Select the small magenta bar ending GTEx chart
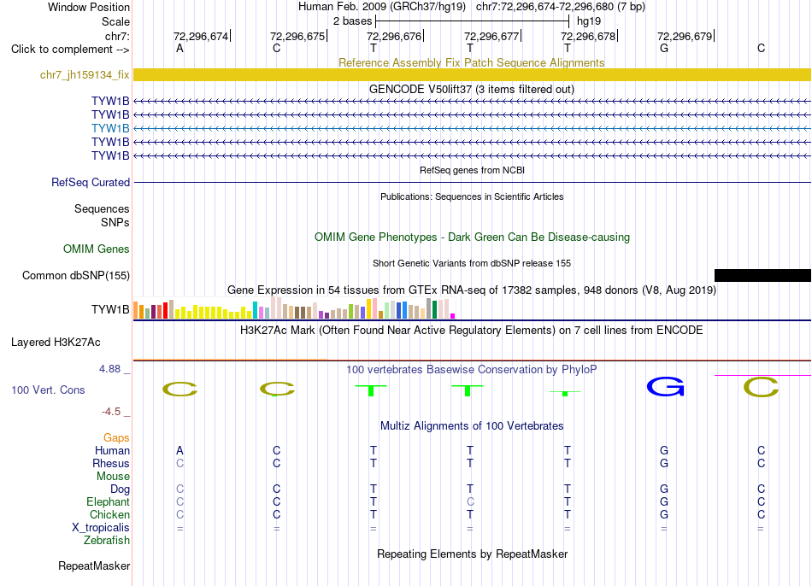The width and height of the screenshot is (812, 586). [453, 316]
